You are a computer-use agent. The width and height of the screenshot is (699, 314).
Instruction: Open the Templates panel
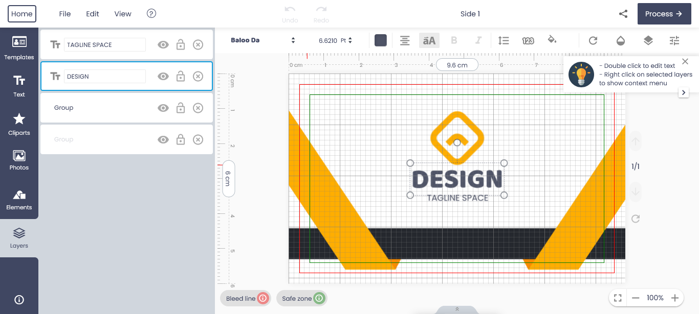click(x=19, y=49)
